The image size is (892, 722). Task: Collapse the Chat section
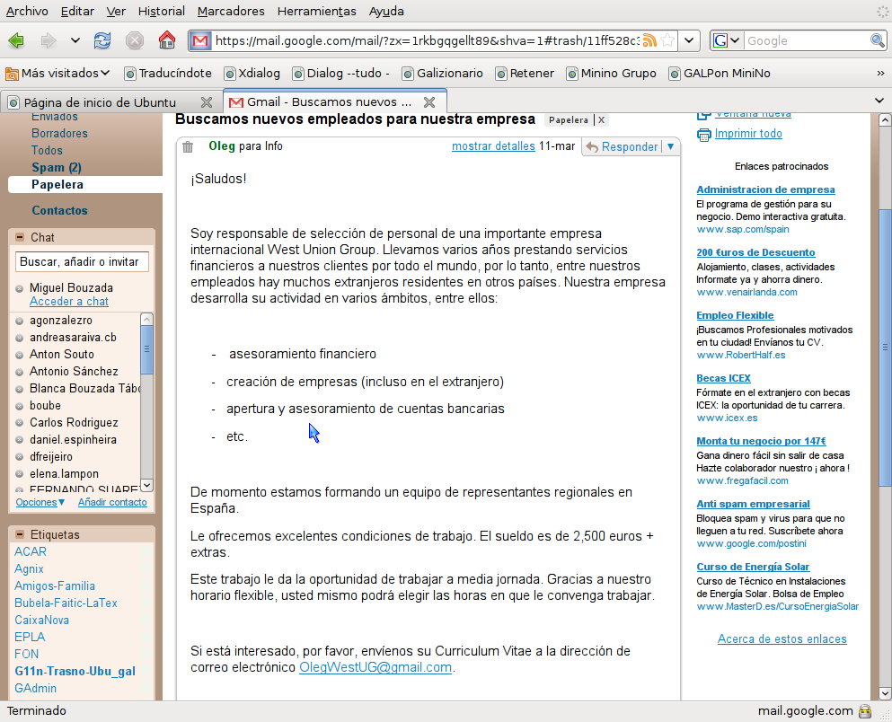coord(20,237)
